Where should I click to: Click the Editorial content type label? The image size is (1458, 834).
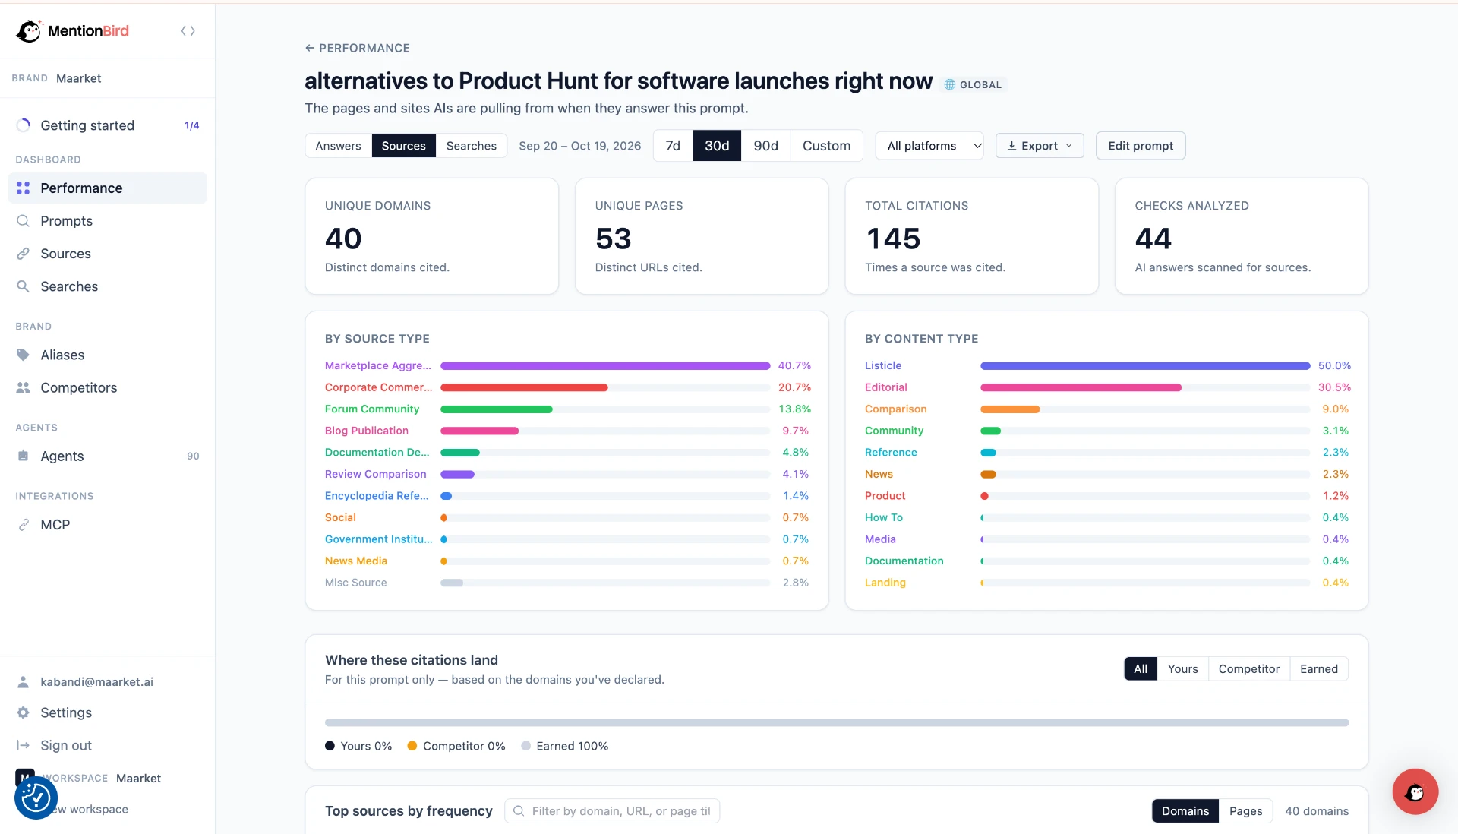click(x=885, y=387)
